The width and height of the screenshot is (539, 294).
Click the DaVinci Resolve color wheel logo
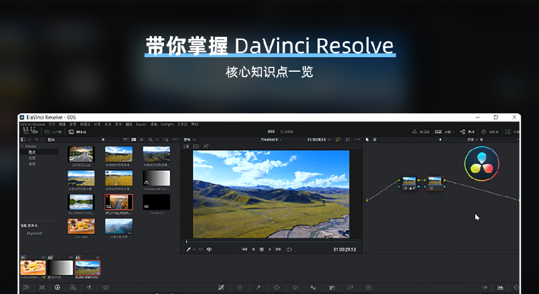tap(481, 163)
